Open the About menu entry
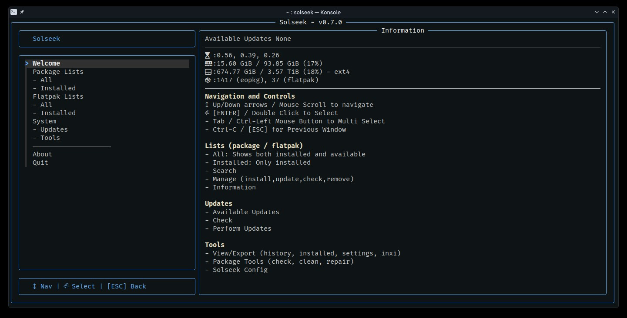Viewport: 627px width, 318px height. coord(42,154)
